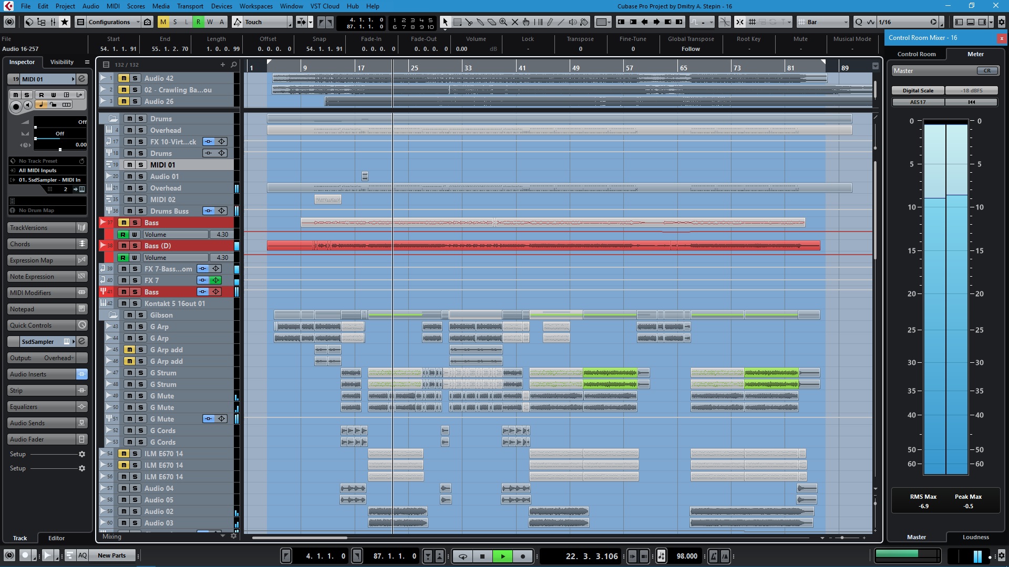Switch to the Visibility tab
Screen dimensions: 1009x567
pyautogui.click(x=61, y=62)
